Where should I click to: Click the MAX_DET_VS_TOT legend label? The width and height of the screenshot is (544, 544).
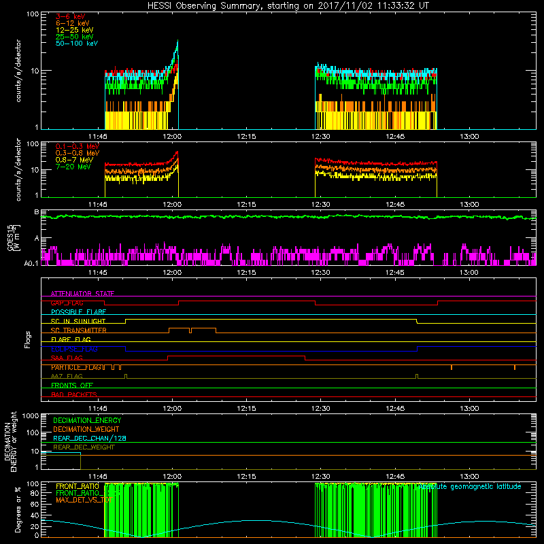point(84,500)
